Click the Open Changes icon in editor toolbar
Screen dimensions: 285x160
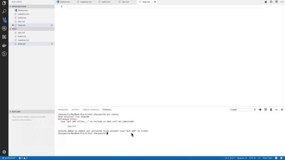(x=271, y=2)
